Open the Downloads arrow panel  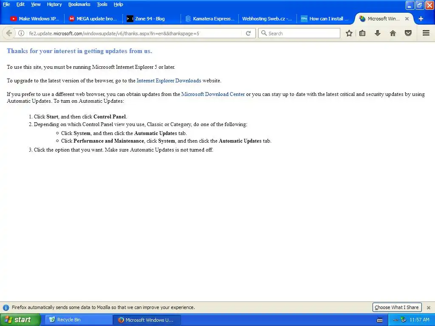click(x=377, y=33)
